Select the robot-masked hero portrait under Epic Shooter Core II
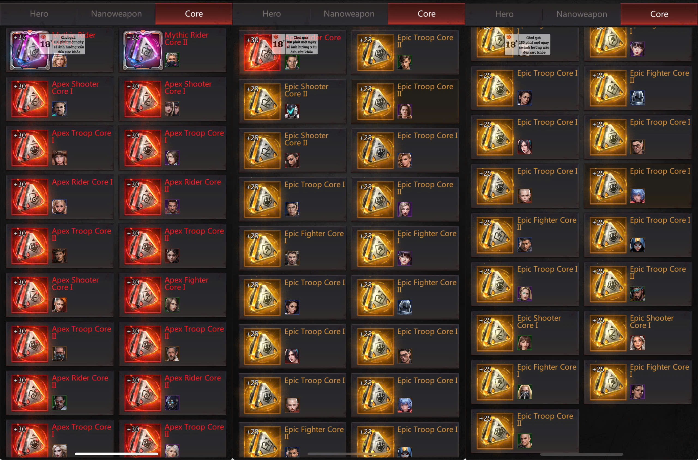 292,112
